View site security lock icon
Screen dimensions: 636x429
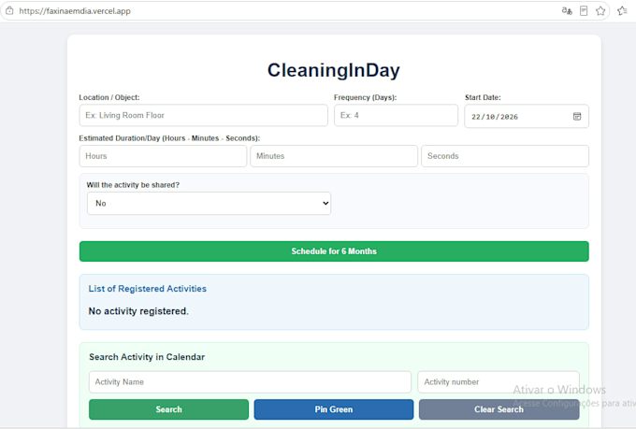[x=9, y=11]
